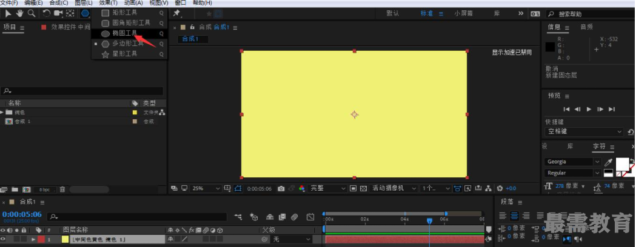Step to next frame in preview panel
Viewport: 636px width, 247px height.
pos(600,110)
